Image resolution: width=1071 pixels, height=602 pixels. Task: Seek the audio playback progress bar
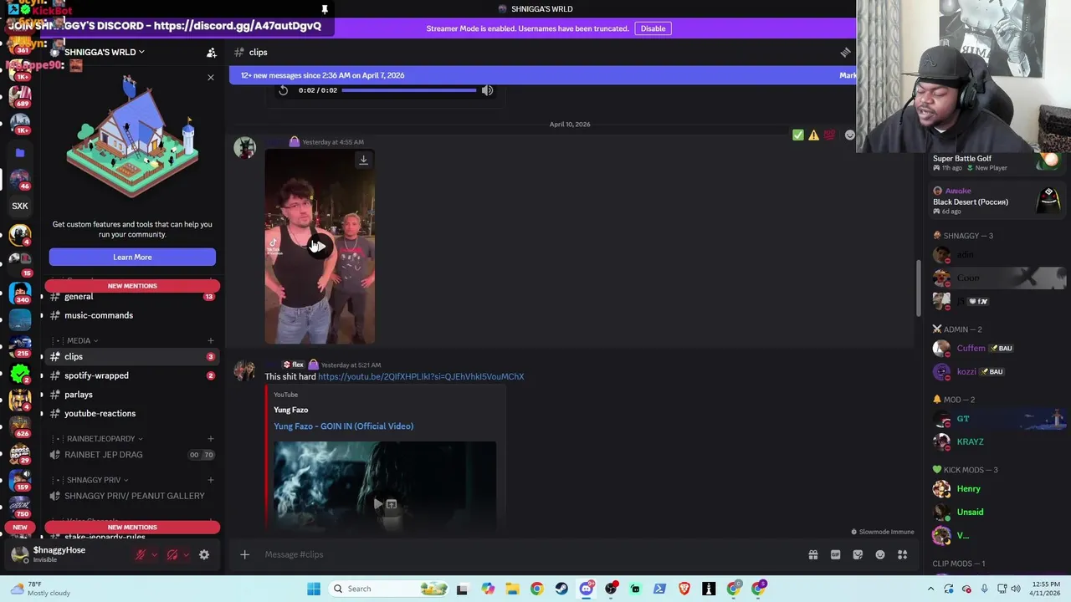(x=409, y=90)
